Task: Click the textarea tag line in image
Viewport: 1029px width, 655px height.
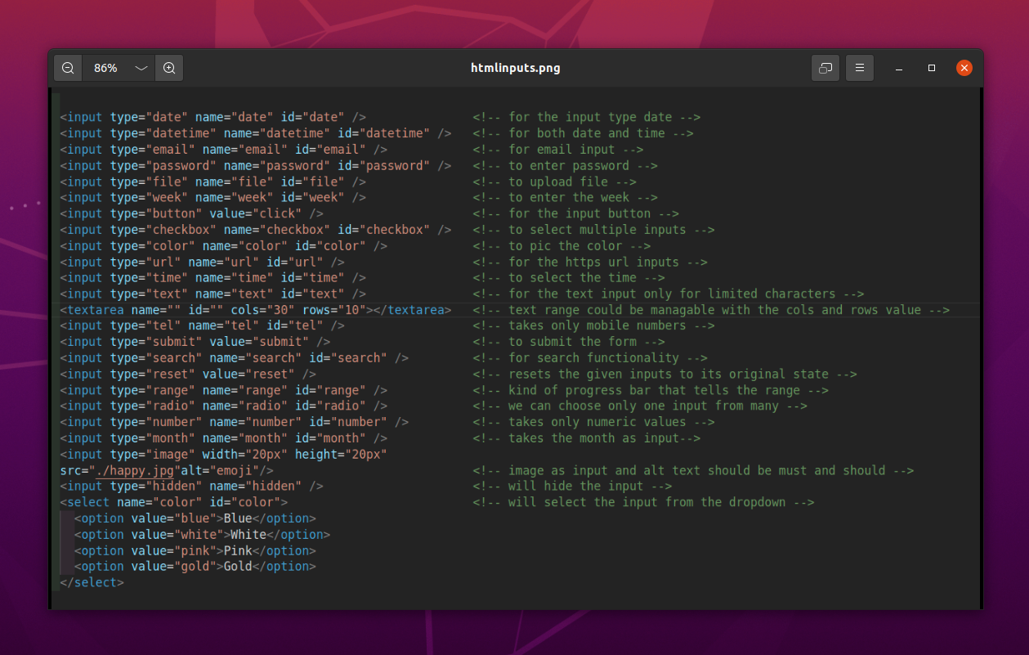Action: tap(255, 310)
